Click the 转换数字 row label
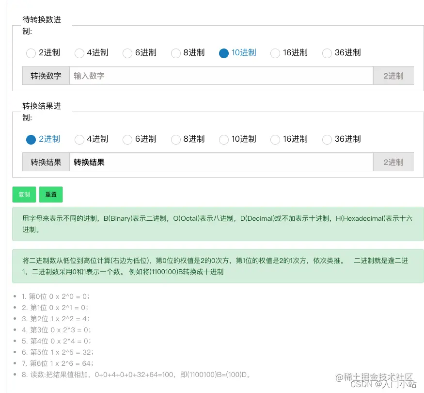The width and height of the screenshot is (424, 393). tap(45, 75)
